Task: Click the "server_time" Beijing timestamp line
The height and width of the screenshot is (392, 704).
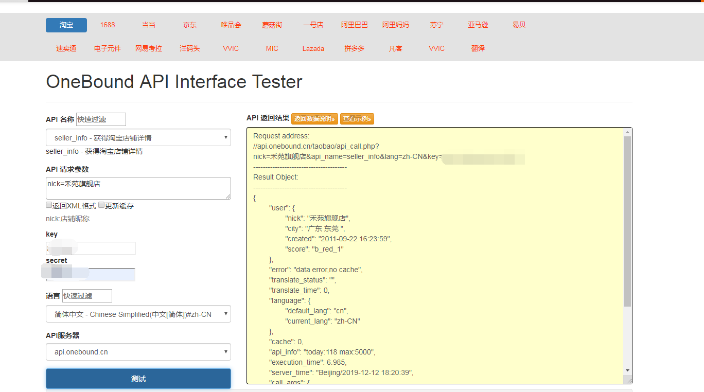Action: tap(342, 373)
